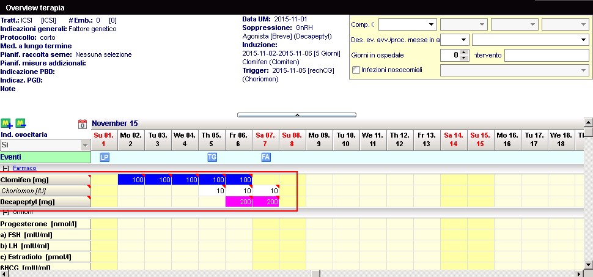Click the Overview terapia title
This screenshot has width=593, height=277.
click(x=35, y=7)
